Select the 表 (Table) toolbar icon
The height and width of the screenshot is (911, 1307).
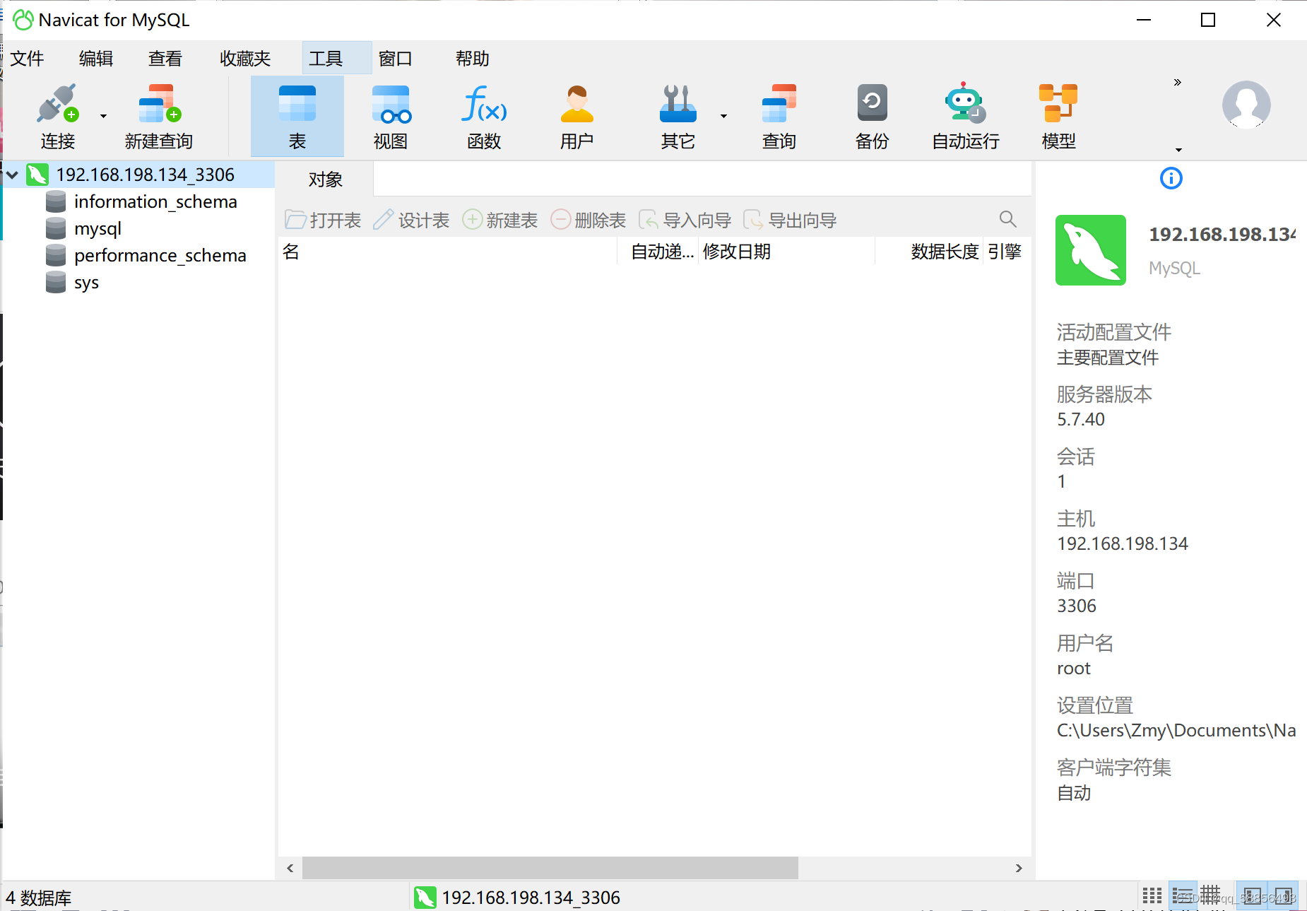coord(297,117)
